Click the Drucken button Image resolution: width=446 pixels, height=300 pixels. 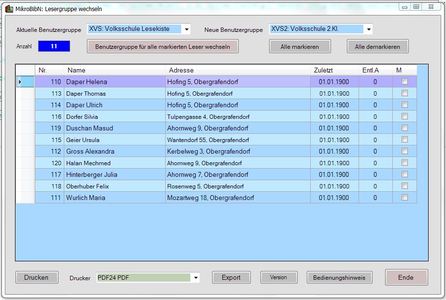pyautogui.click(x=37, y=277)
